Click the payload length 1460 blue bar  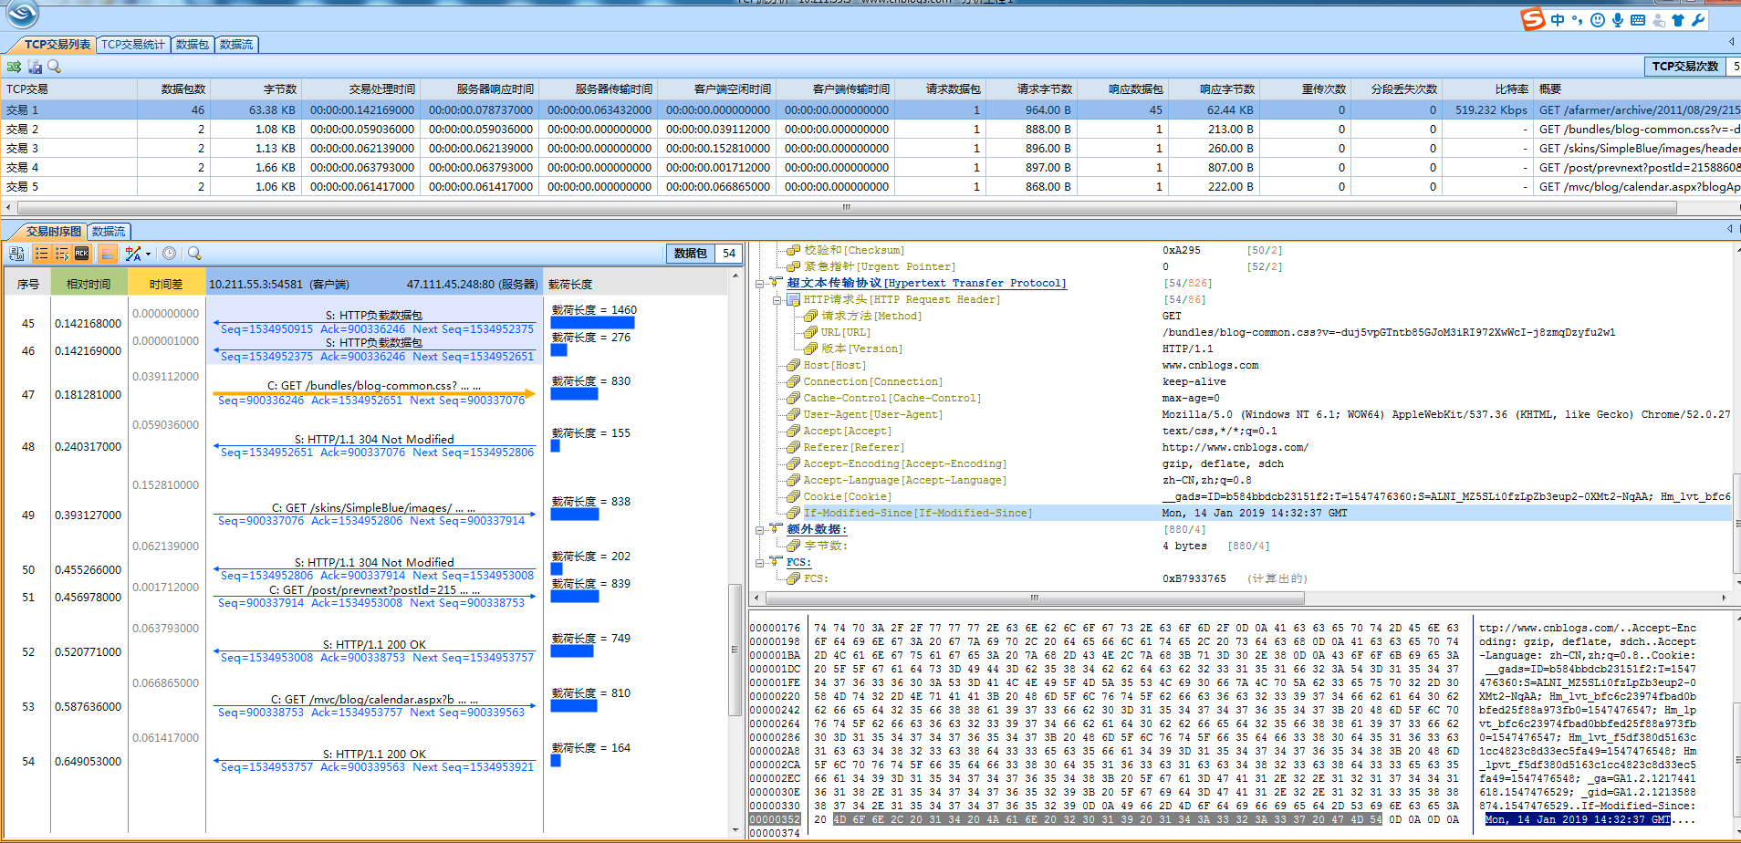click(592, 323)
